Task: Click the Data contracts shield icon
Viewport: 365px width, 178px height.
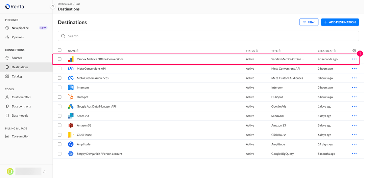Action: 7,106
